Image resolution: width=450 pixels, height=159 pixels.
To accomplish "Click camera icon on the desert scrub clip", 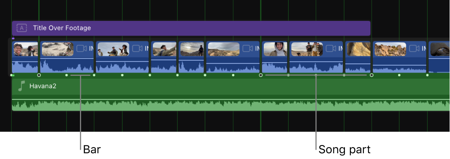I will coord(82,48).
